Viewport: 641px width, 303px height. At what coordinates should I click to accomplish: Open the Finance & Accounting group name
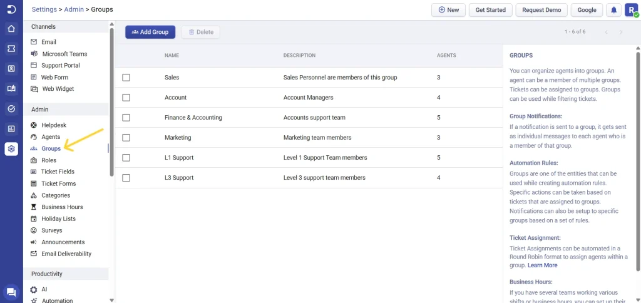pos(193,117)
